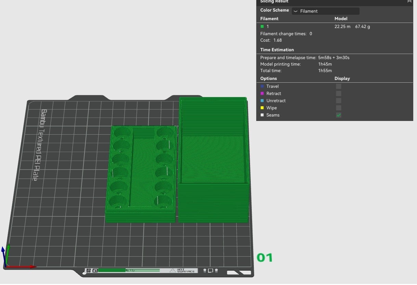Click the white Seams color swatch
The image size is (417, 285).
click(x=262, y=115)
